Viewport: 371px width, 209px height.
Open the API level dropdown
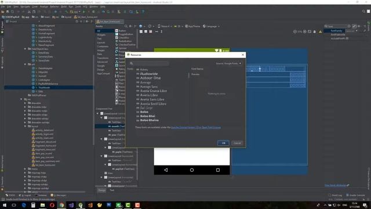click(179, 26)
